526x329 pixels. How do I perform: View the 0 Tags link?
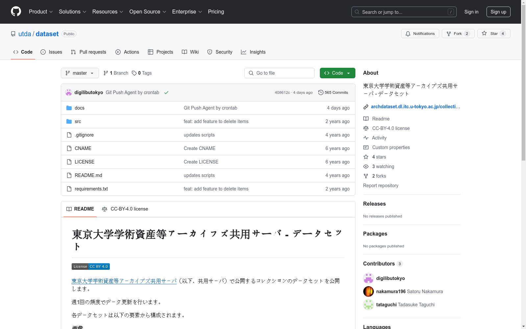(142, 73)
